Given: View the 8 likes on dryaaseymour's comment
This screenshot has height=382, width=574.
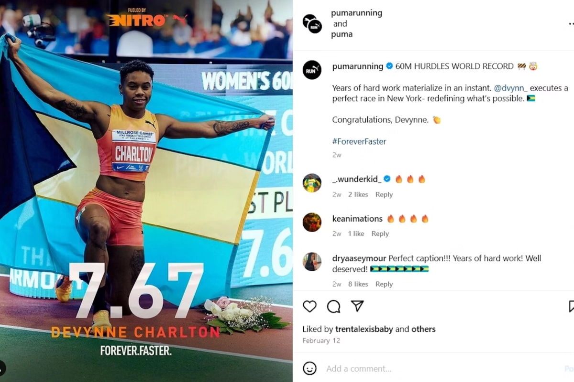Looking at the screenshot, I should point(358,284).
